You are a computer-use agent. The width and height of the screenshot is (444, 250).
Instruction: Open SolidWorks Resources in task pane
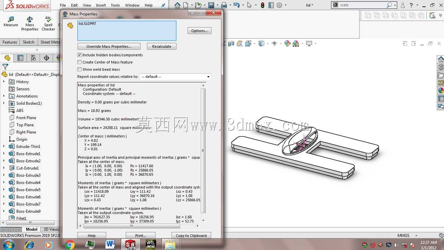click(441, 59)
